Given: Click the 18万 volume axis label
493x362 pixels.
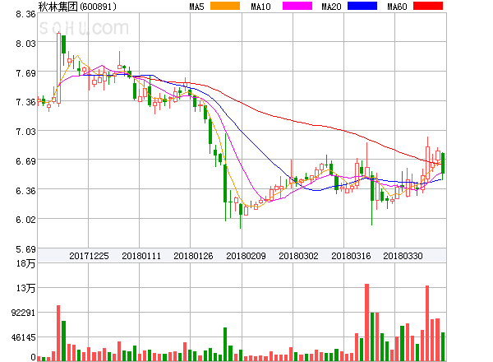Looking at the screenshot, I should coord(25,263).
